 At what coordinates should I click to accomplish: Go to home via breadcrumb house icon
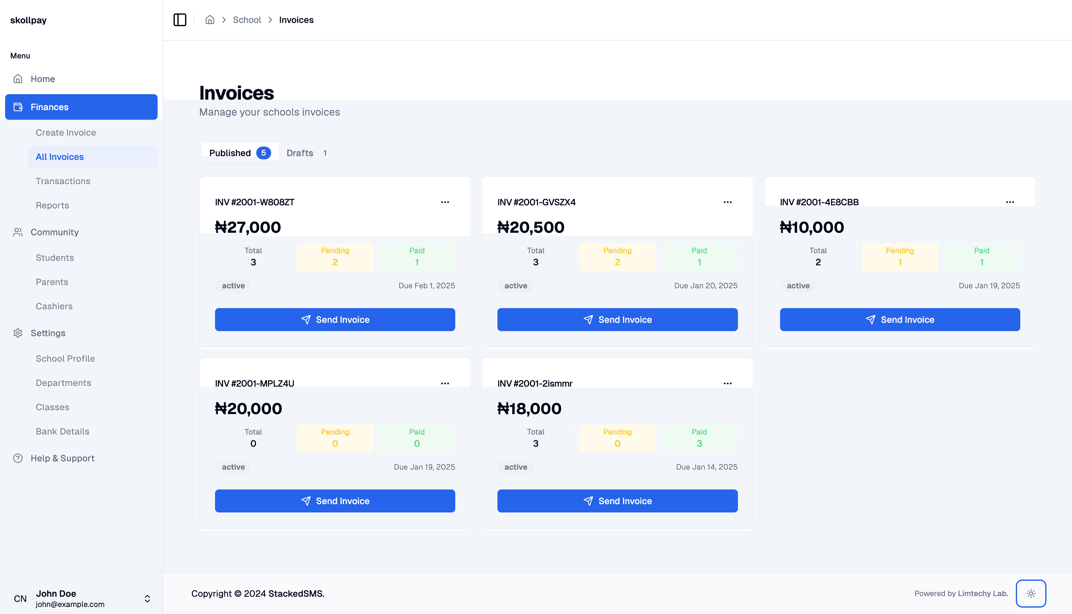pos(210,20)
